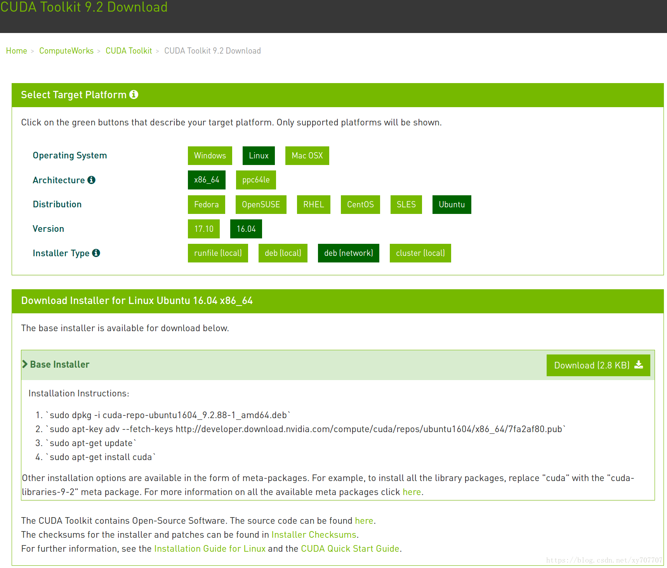Select version 16.04
Viewport: 667px width, 568px height.
tap(246, 229)
